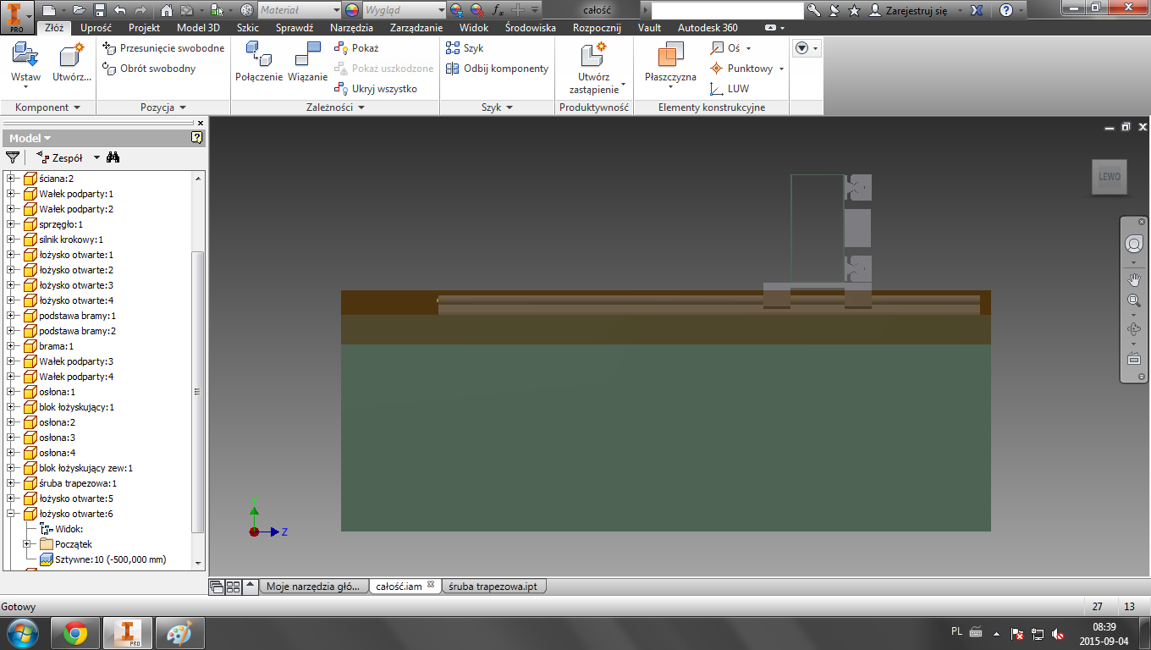Click the Open file folder icon
The width and height of the screenshot is (1151, 650).
point(80,10)
